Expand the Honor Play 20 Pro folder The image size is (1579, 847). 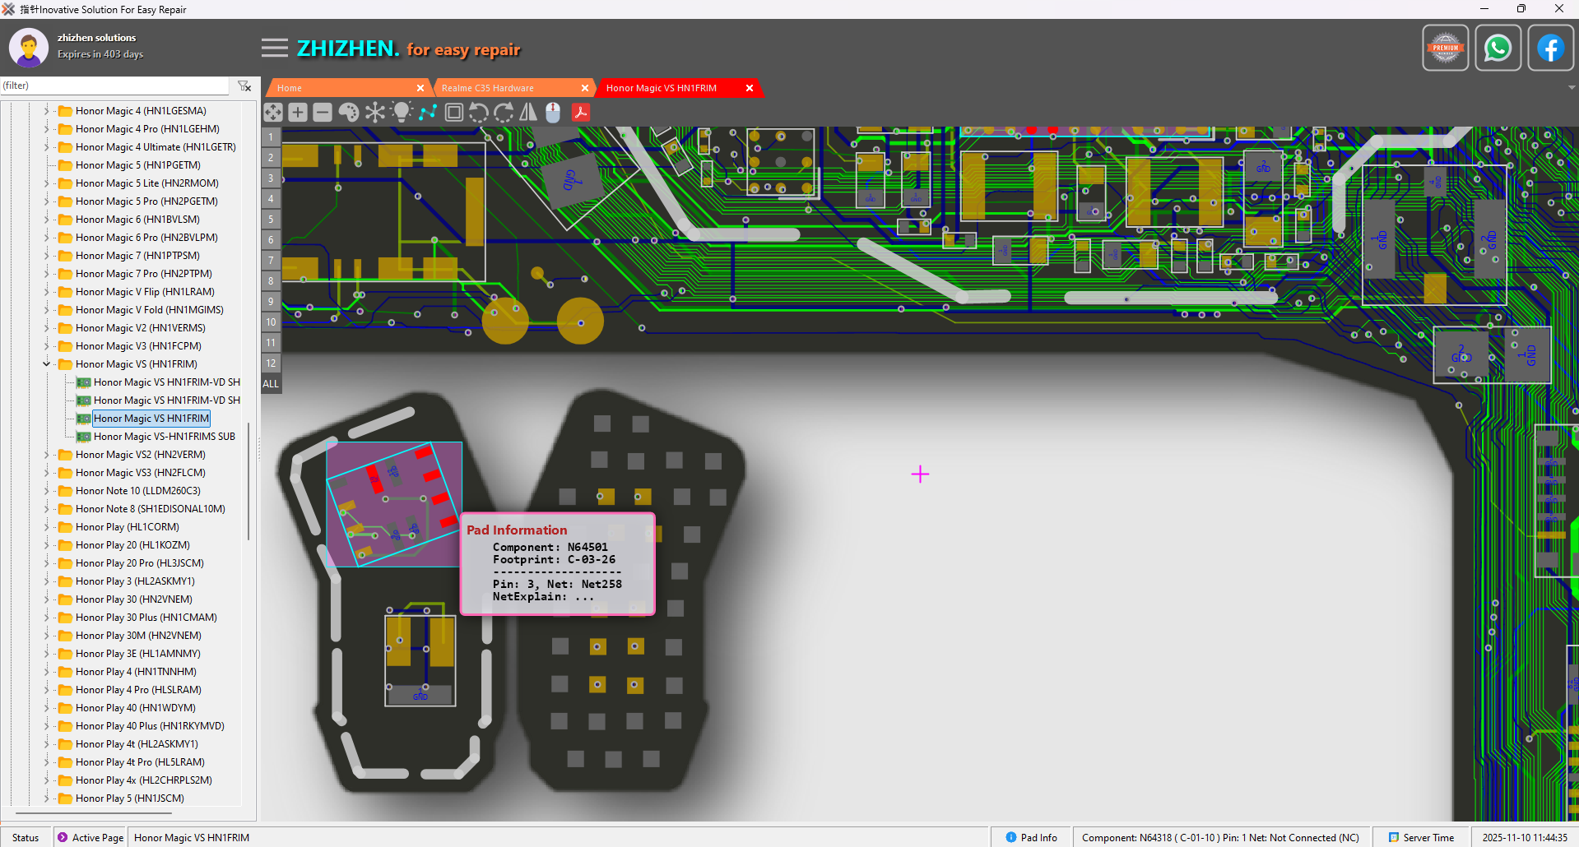click(x=47, y=563)
